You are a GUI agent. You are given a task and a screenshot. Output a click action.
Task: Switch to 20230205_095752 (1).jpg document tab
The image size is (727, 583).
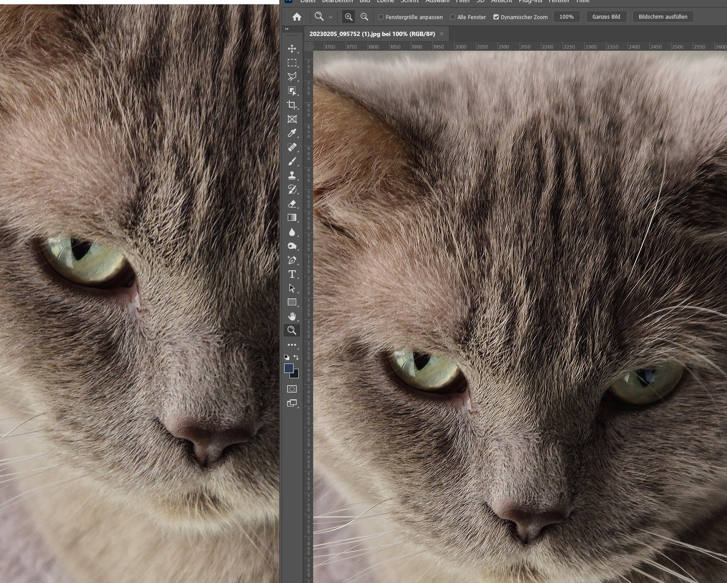[372, 34]
